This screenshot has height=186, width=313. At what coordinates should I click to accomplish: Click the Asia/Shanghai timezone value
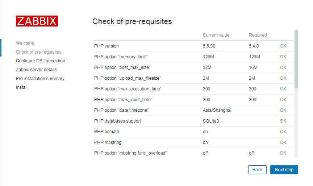217,110
